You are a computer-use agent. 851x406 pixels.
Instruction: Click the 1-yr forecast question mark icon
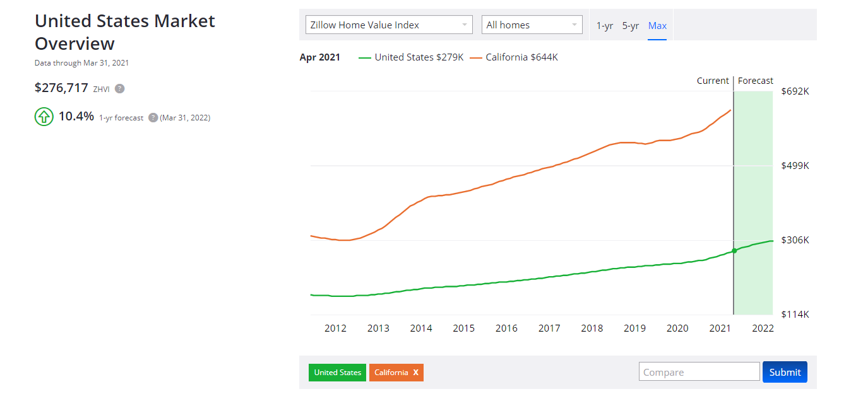(x=153, y=117)
